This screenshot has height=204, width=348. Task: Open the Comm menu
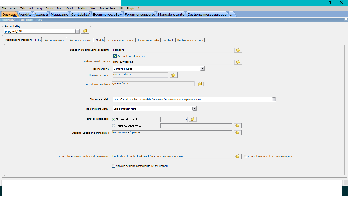tap(49, 8)
